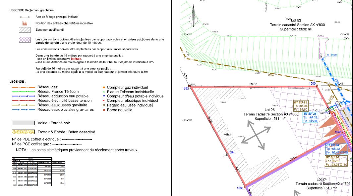Click the orange Réseau gaz line sample
353x196 pixels.
pos(24,87)
